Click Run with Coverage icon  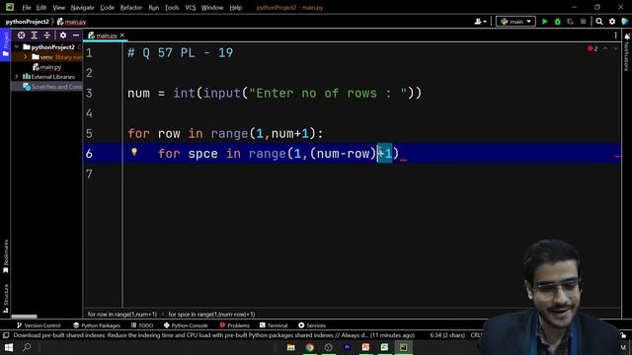tap(571, 22)
